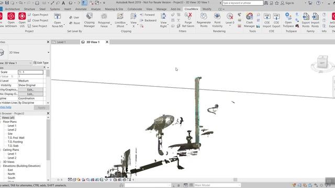This screenshot has width=335, height=188.
Task: Open Detail Level Medium dropdown
Action: click(30, 81)
